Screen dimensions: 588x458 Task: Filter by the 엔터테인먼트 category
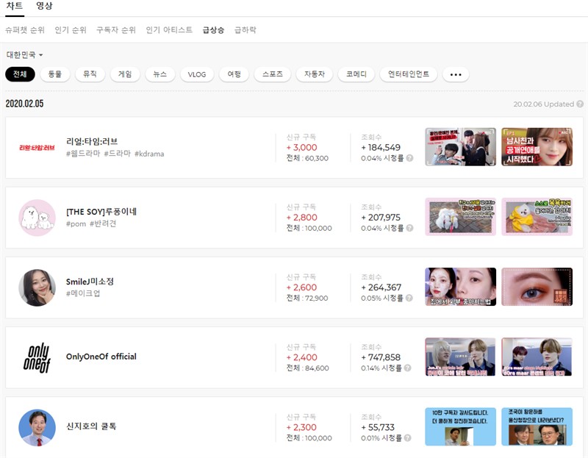(409, 74)
